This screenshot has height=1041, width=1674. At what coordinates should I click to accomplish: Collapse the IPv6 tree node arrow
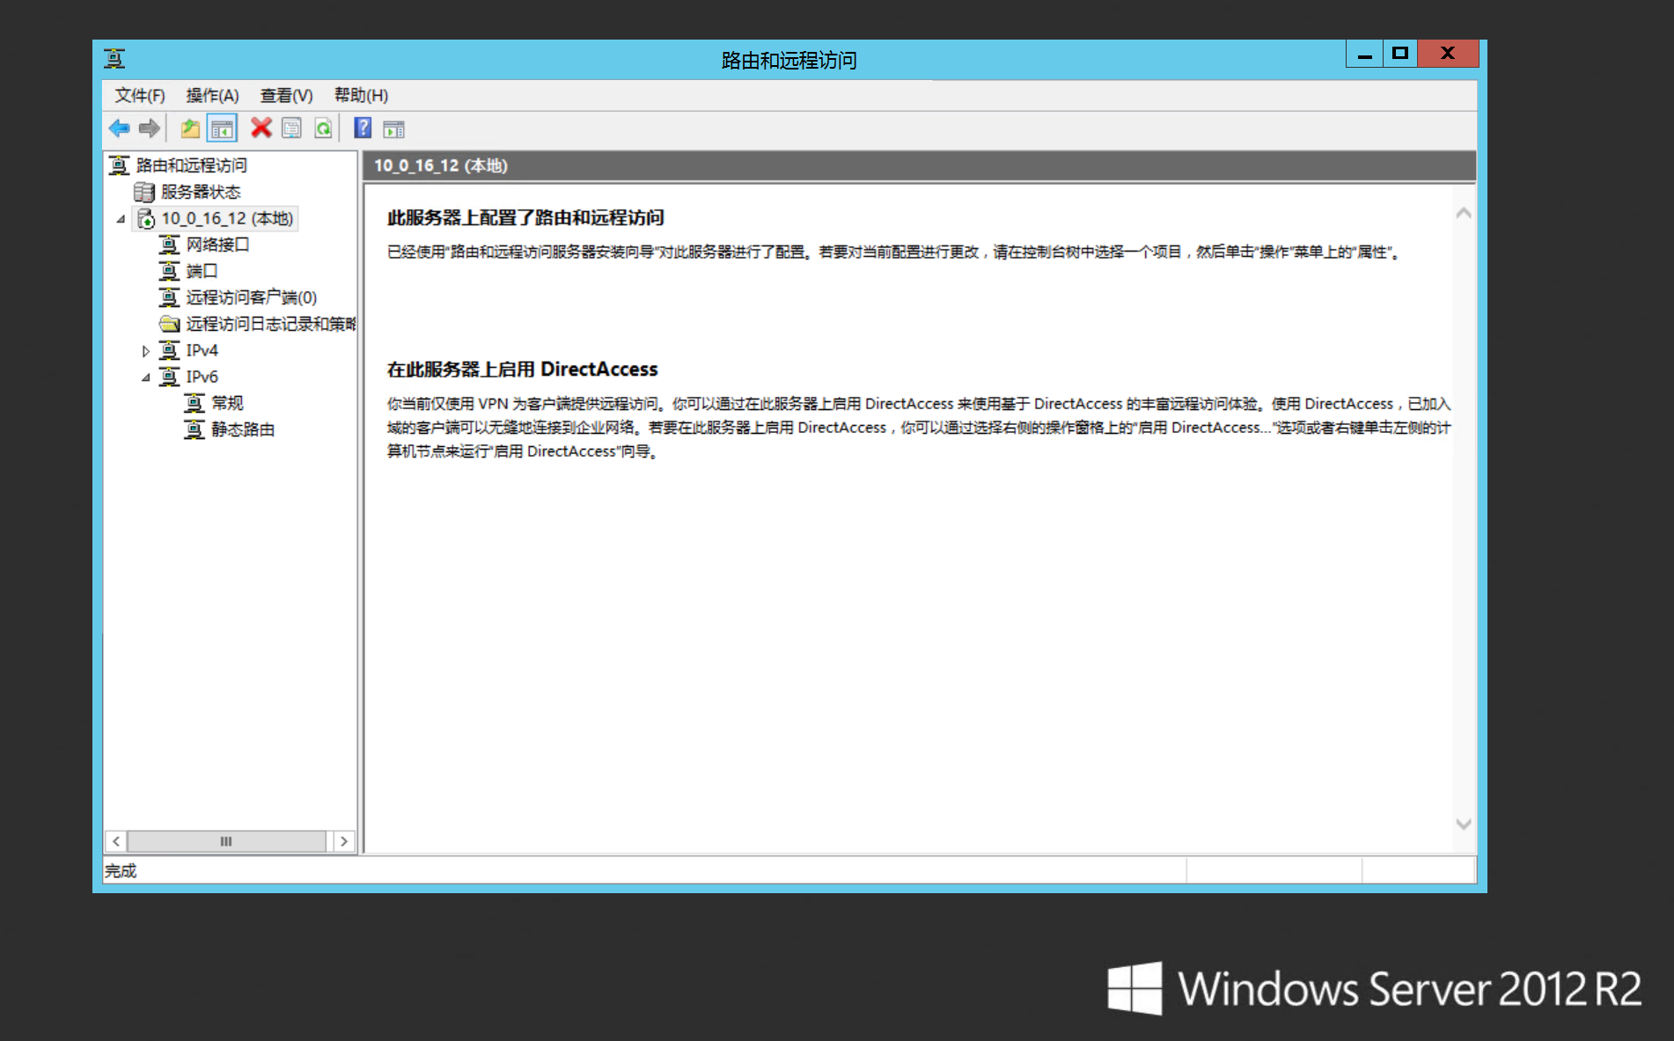tap(145, 378)
